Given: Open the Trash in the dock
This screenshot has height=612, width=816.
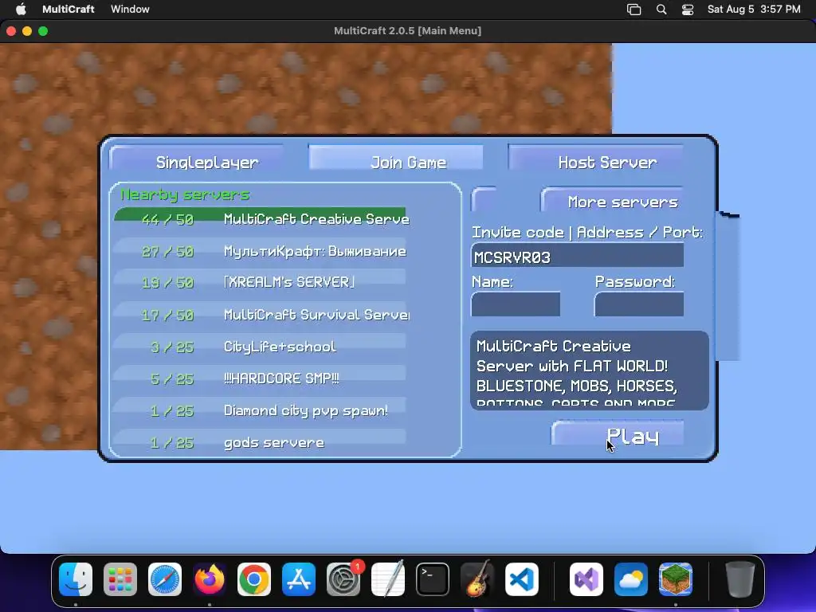Looking at the screenshot, I should click(740, 579).
